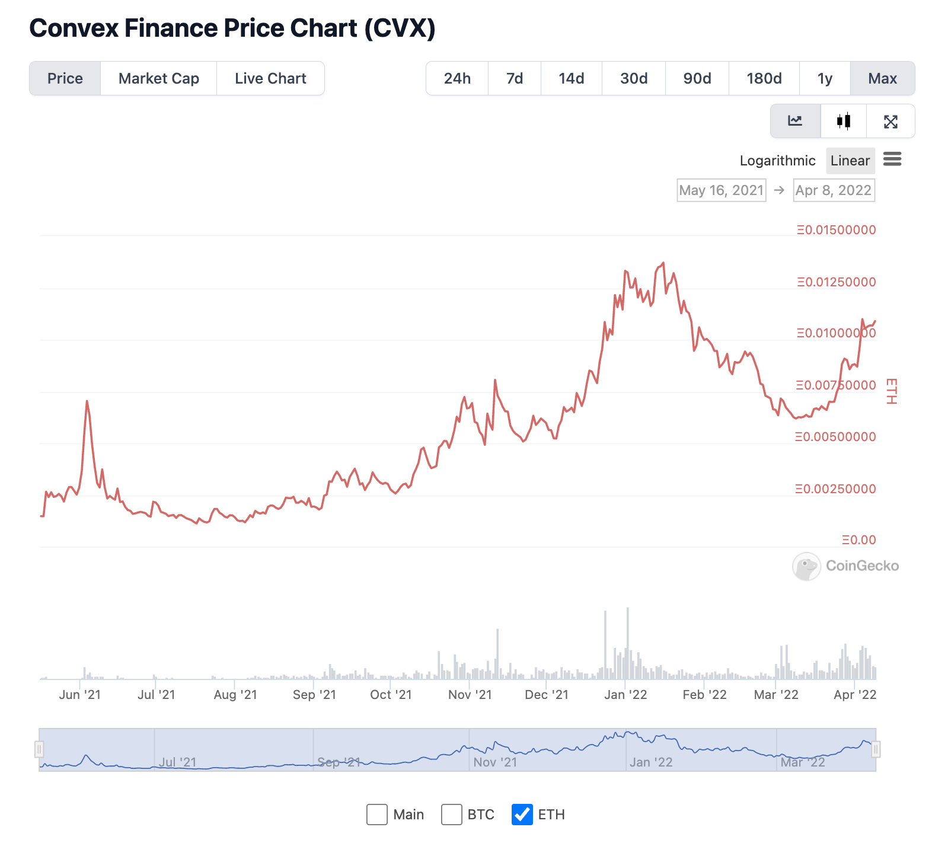Open the Live Chart tab
932x843 pixels.
pyautogui.click(x=270, y=78)
